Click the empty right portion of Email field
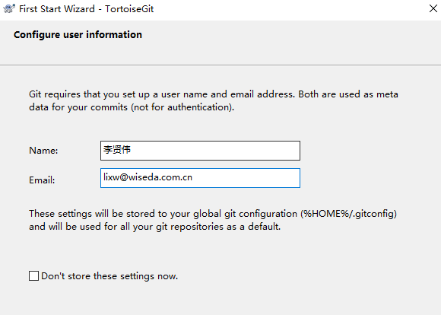This screenshot has height=315, width=441. tap(246, 178)
